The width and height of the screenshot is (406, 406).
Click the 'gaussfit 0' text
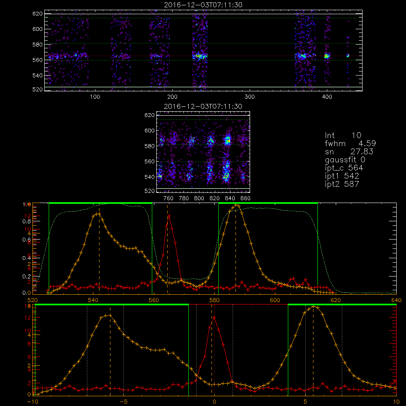point(345,160)
